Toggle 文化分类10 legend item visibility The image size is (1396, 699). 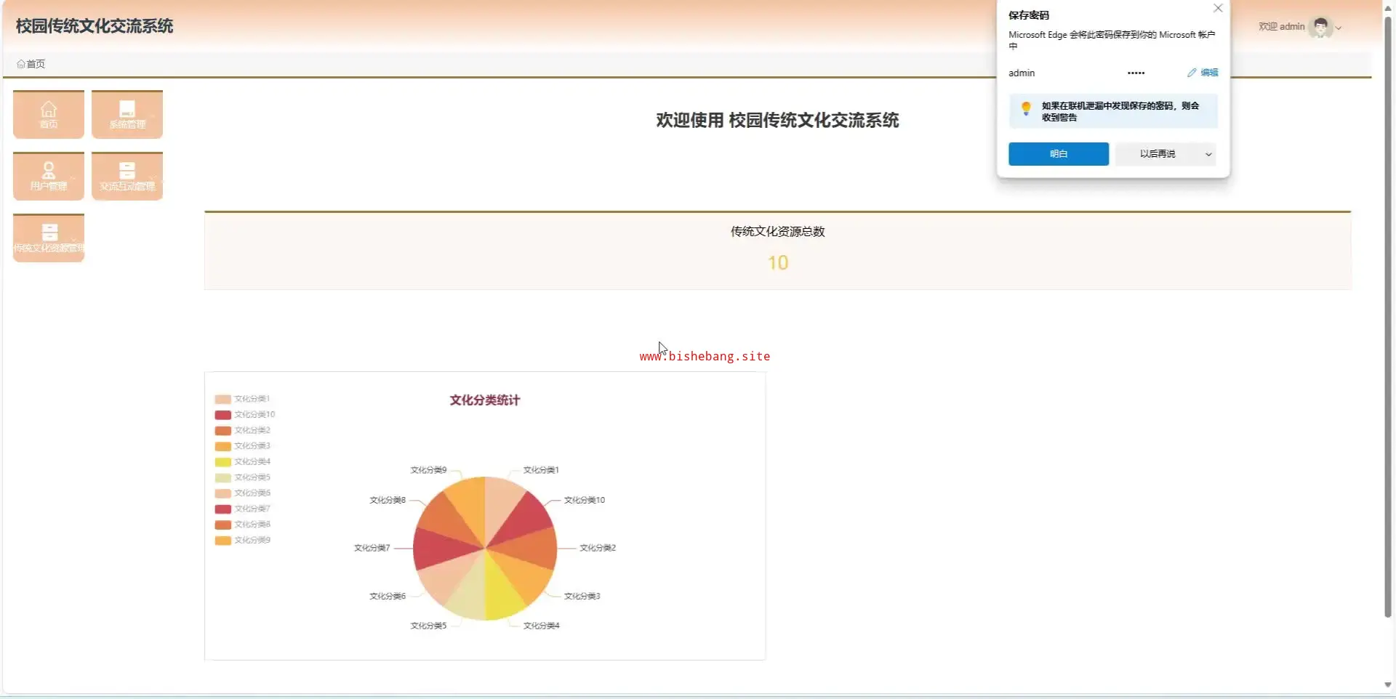[244, 415]
